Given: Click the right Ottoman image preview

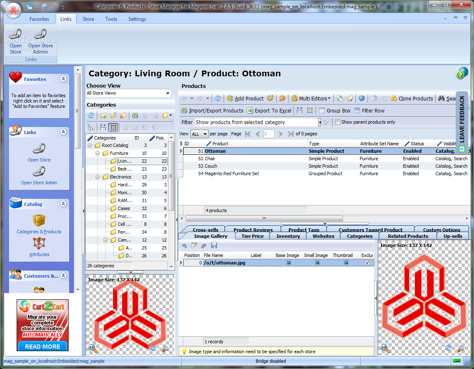Looking at the screenshot, I should (423, 297).
